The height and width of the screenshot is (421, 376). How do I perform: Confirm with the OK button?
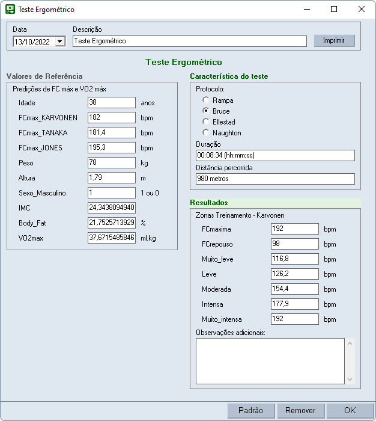[x=350, y=410]
